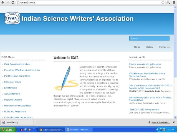Image resolution: width=177 pixels, height=133 pixels.
Task: Open National Award for Dr. Manoj Kumar Patairiya
Action: point(150,99)
